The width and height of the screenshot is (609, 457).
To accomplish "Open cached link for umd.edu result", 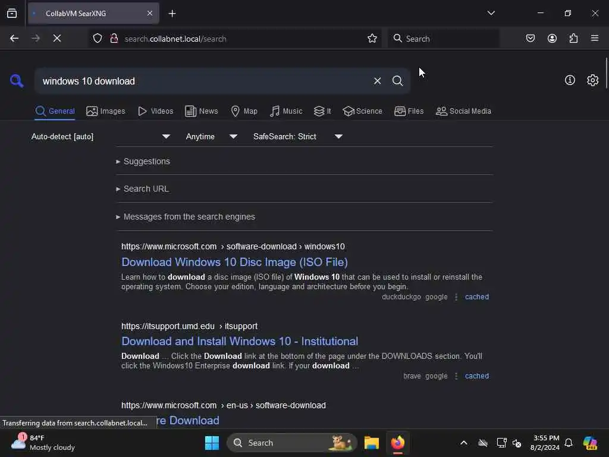I will (476, 376).
